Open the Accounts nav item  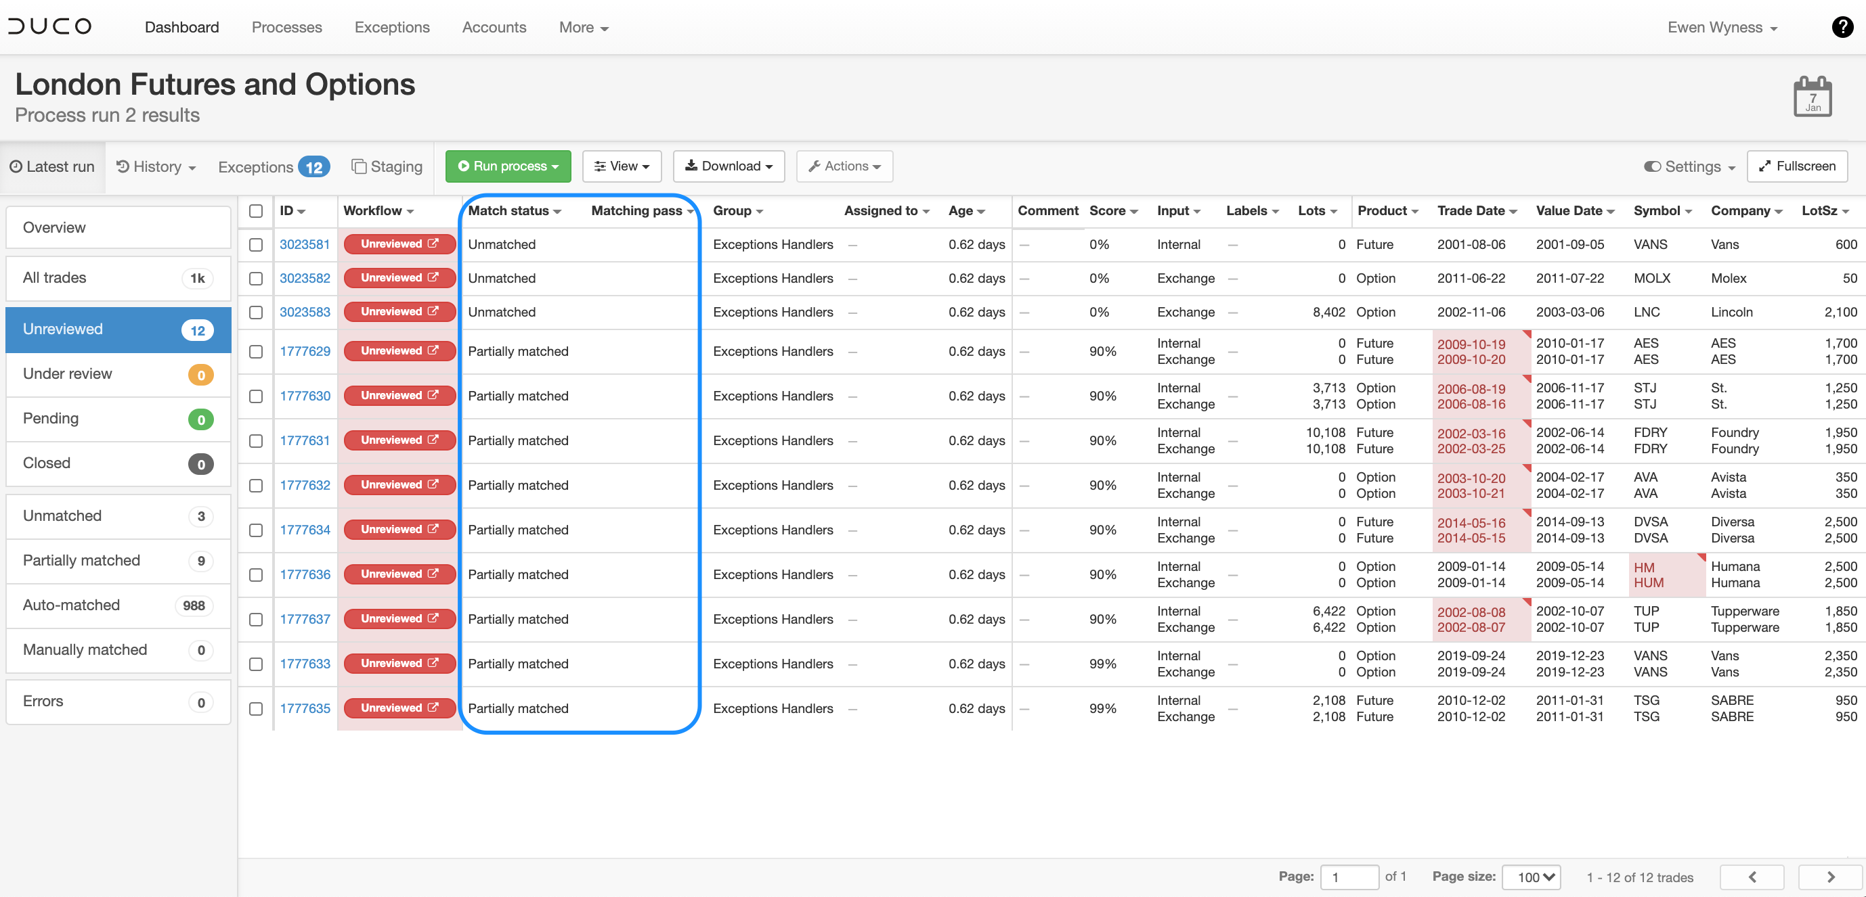click(x=494, y=28)
